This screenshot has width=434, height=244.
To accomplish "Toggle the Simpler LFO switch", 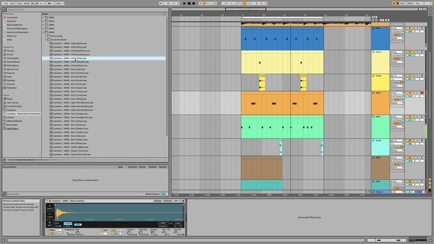I will coord(102,230).
